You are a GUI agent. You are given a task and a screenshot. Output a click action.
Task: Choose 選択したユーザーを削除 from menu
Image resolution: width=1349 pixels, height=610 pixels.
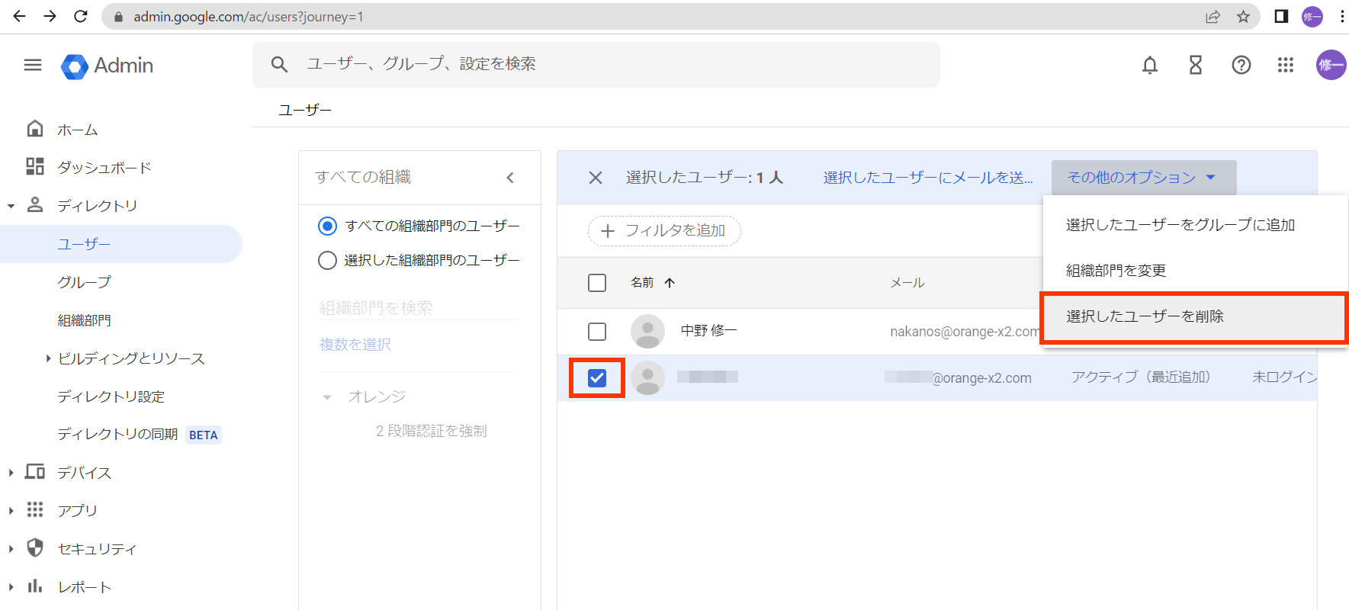1144,316
